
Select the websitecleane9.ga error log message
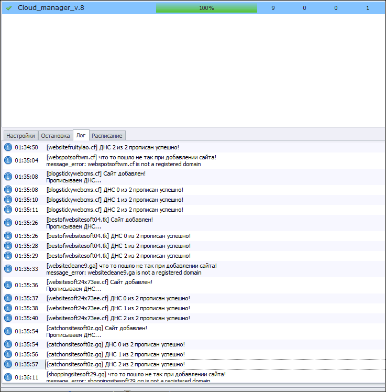[x=131, y=269]
